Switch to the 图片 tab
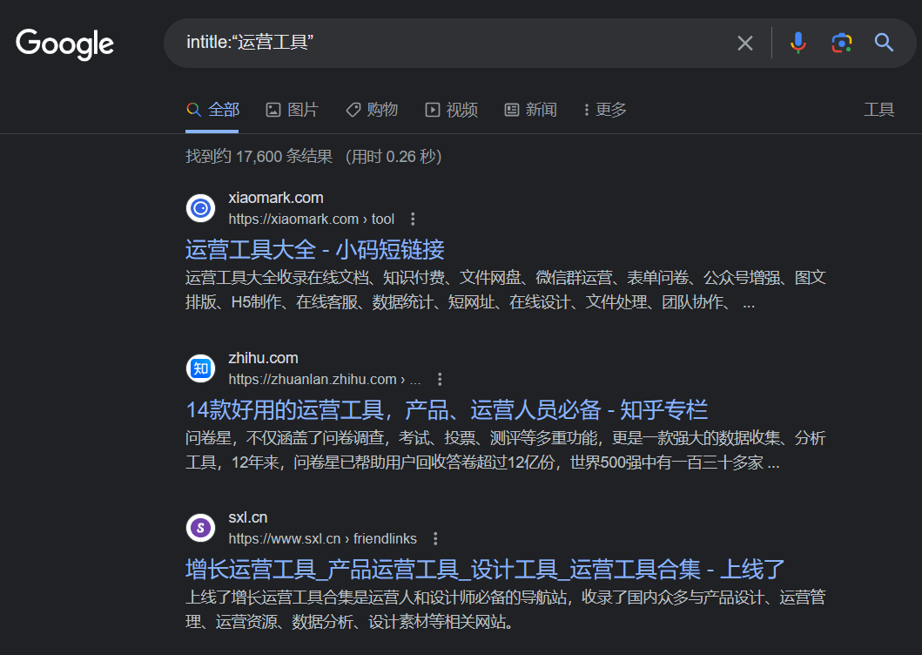 pos(293,110)
